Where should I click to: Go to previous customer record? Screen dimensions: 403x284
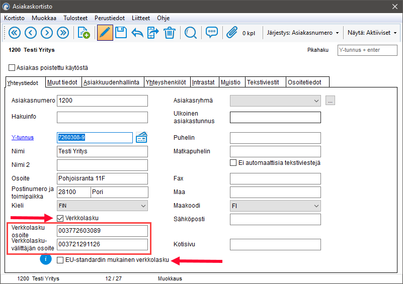point(31,33)
